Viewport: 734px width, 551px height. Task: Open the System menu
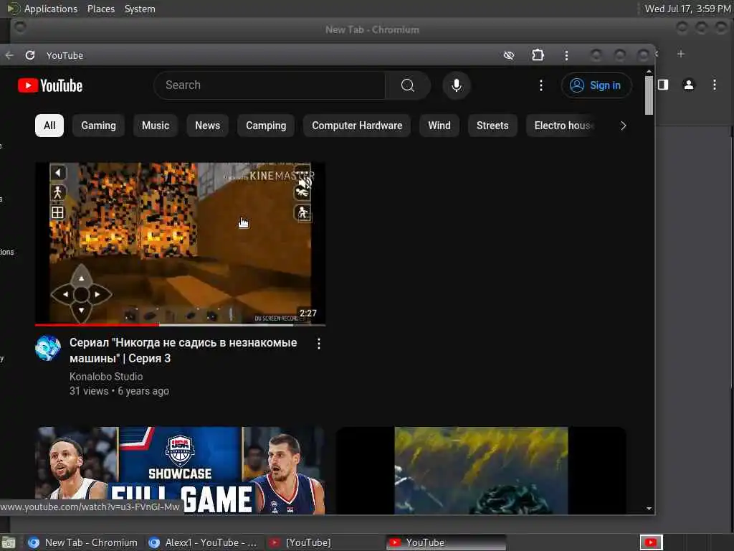click(x=140, y=9)
